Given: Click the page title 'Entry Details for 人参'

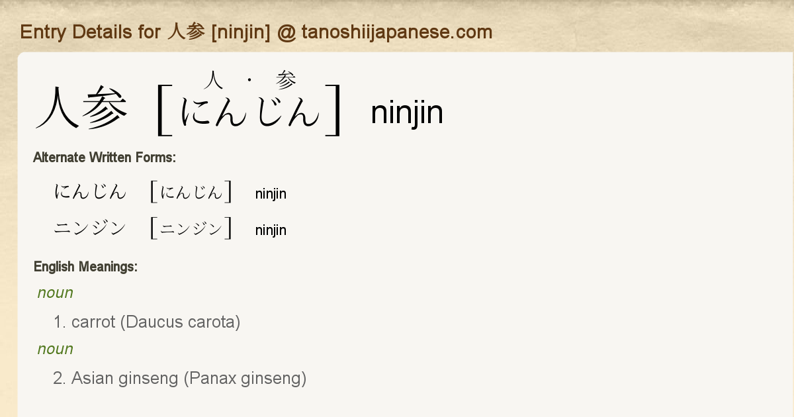Looking at the screenshot, I should tap(255, 32).
